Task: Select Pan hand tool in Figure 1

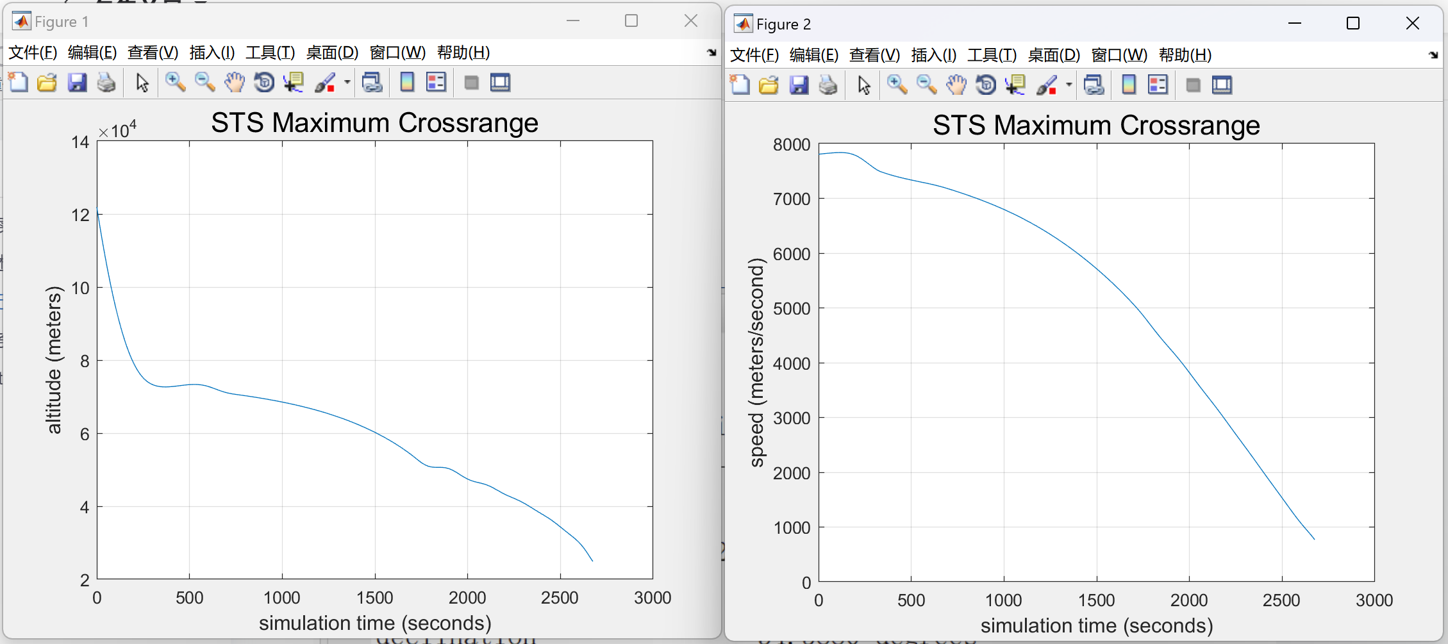Action: 235,83
